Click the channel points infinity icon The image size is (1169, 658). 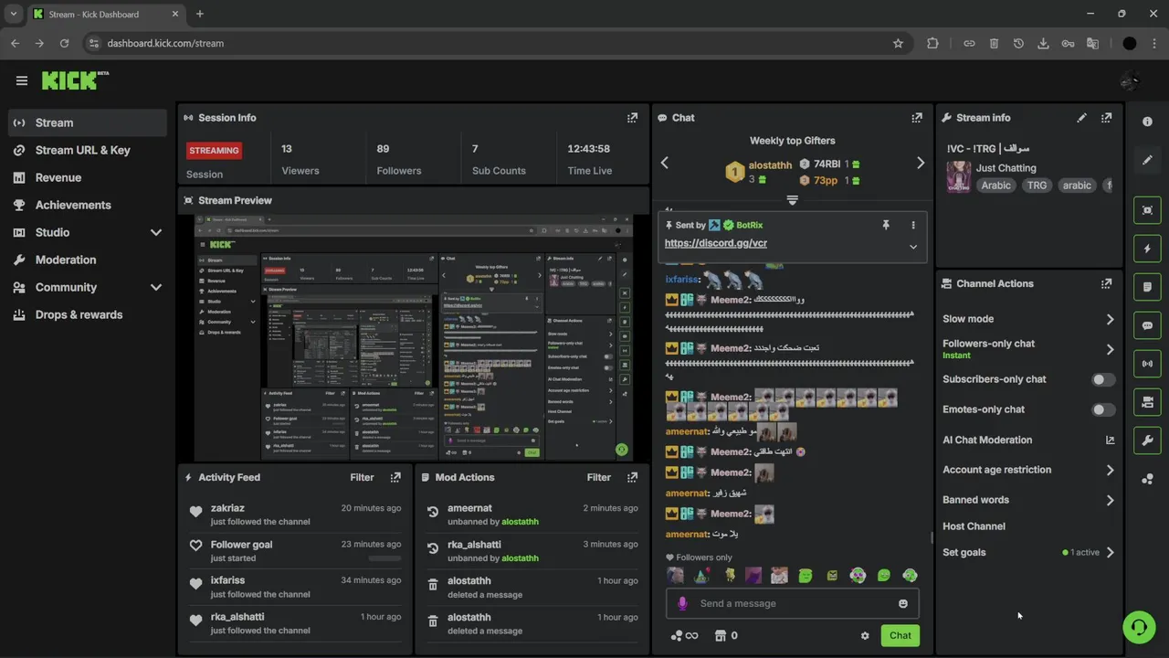tap(684, 636)
